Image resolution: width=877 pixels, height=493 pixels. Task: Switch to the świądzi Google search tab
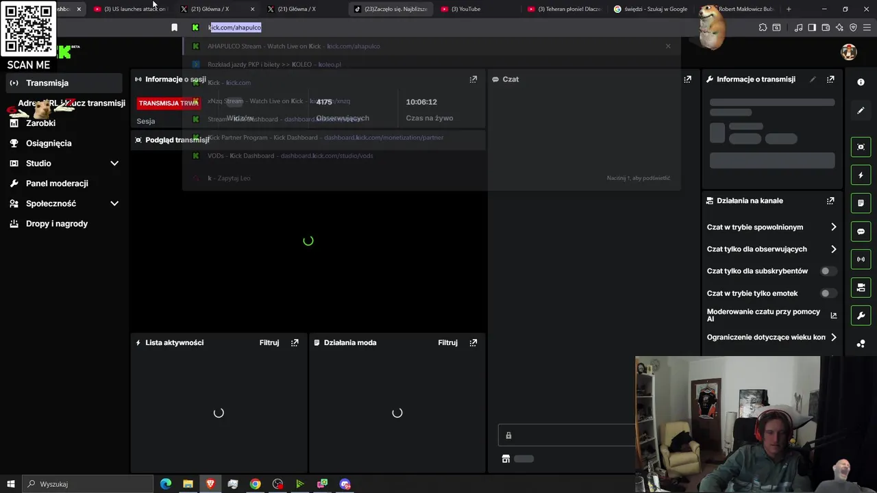pyautogui.click(x=651, y=9)
